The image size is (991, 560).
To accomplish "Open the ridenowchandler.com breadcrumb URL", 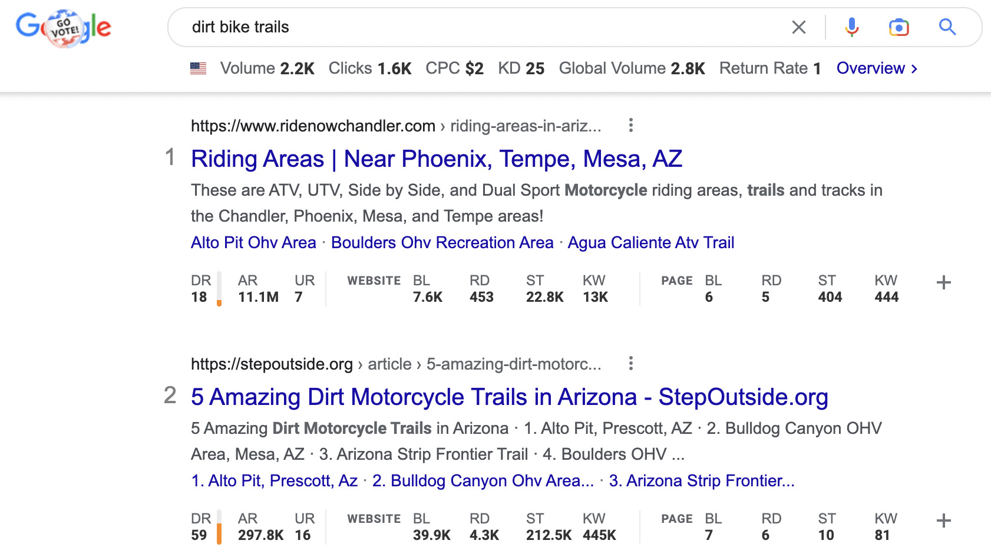I will coord(311,125).
